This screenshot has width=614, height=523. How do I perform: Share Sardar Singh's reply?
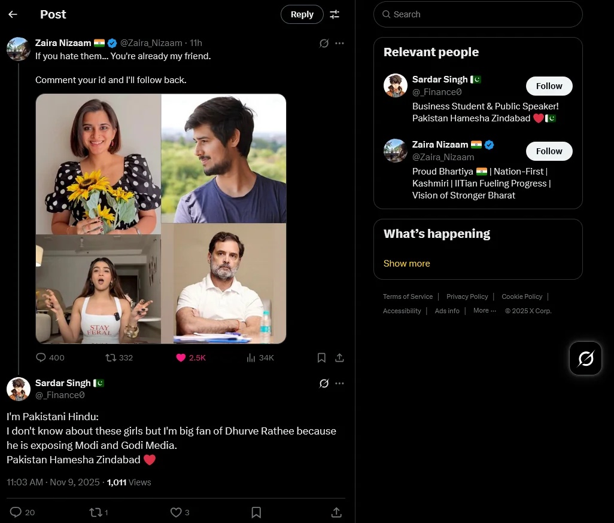point(336,512)
